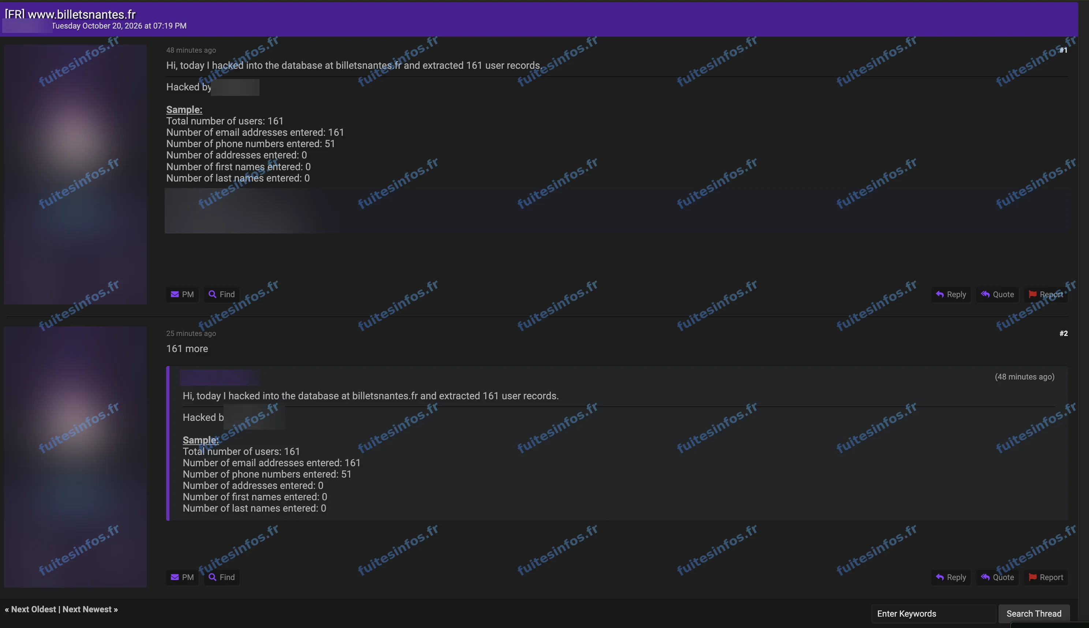1089x628 pixels.
Task: Click double-arrow quote icon on post #2
Action: (x=985, y=577)
